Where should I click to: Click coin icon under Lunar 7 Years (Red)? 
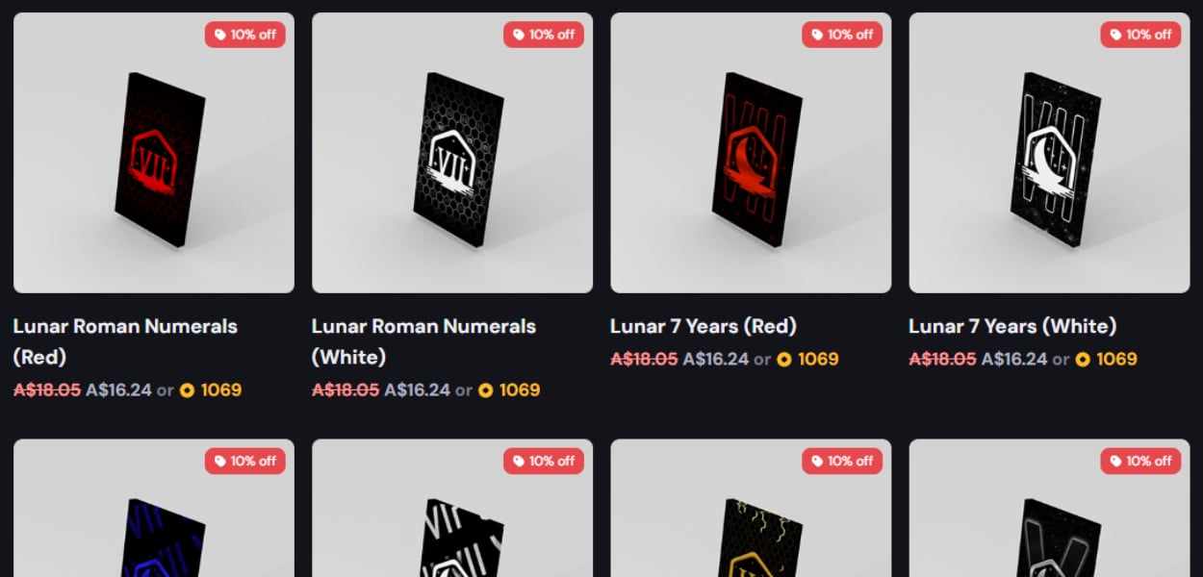tap(784, 360)
